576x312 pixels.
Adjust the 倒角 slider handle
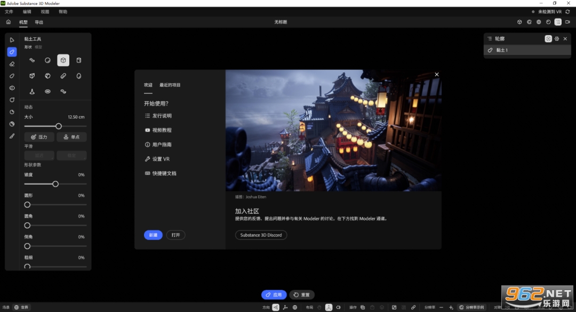click(x=27, y=246)
